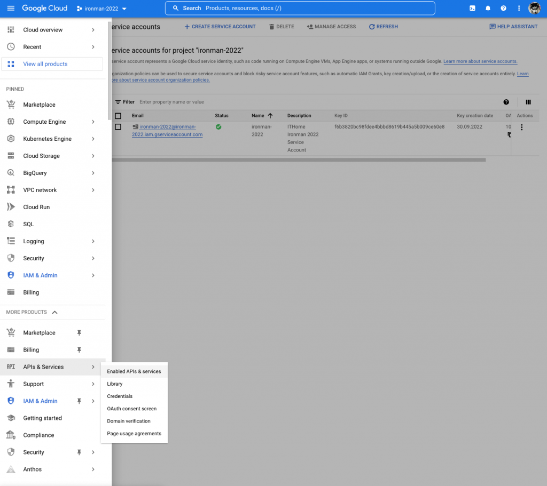547x486 pixels.
Task: Tick the select-all checkbox in table header
Action: point(118,116)
